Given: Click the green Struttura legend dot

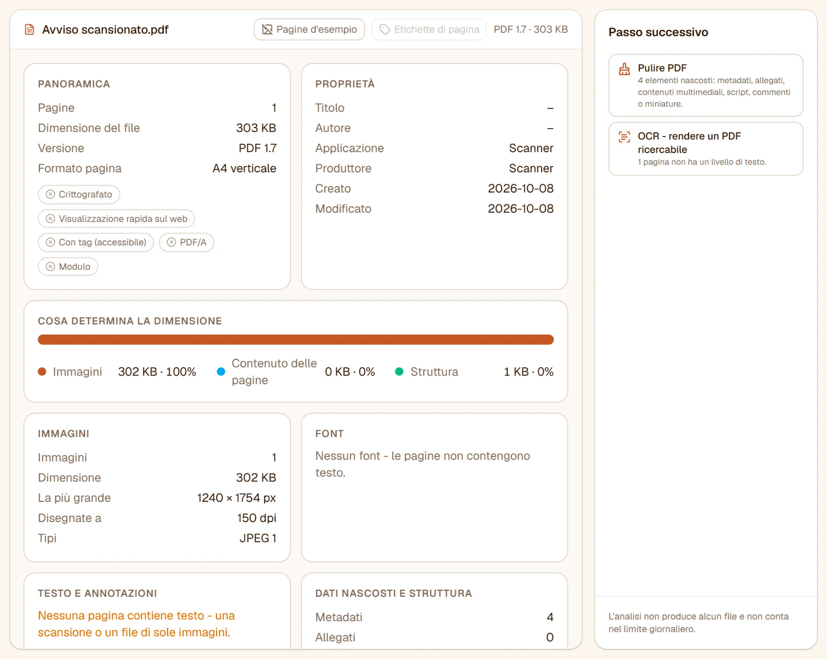Looking at the screenshot, I should (x=399, y=372).
